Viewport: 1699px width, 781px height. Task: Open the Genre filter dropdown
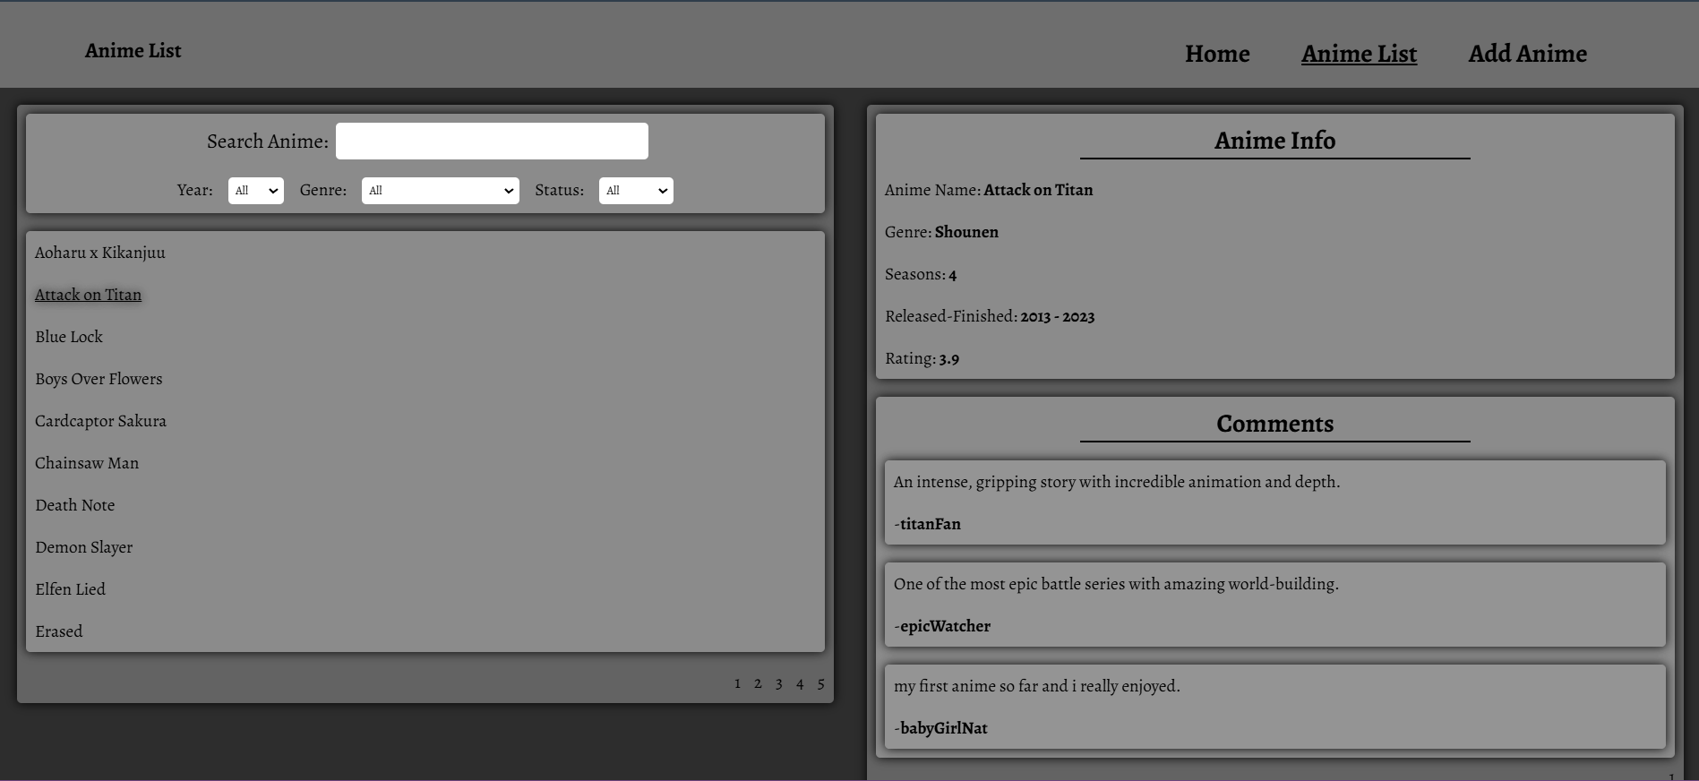(441, 191)
